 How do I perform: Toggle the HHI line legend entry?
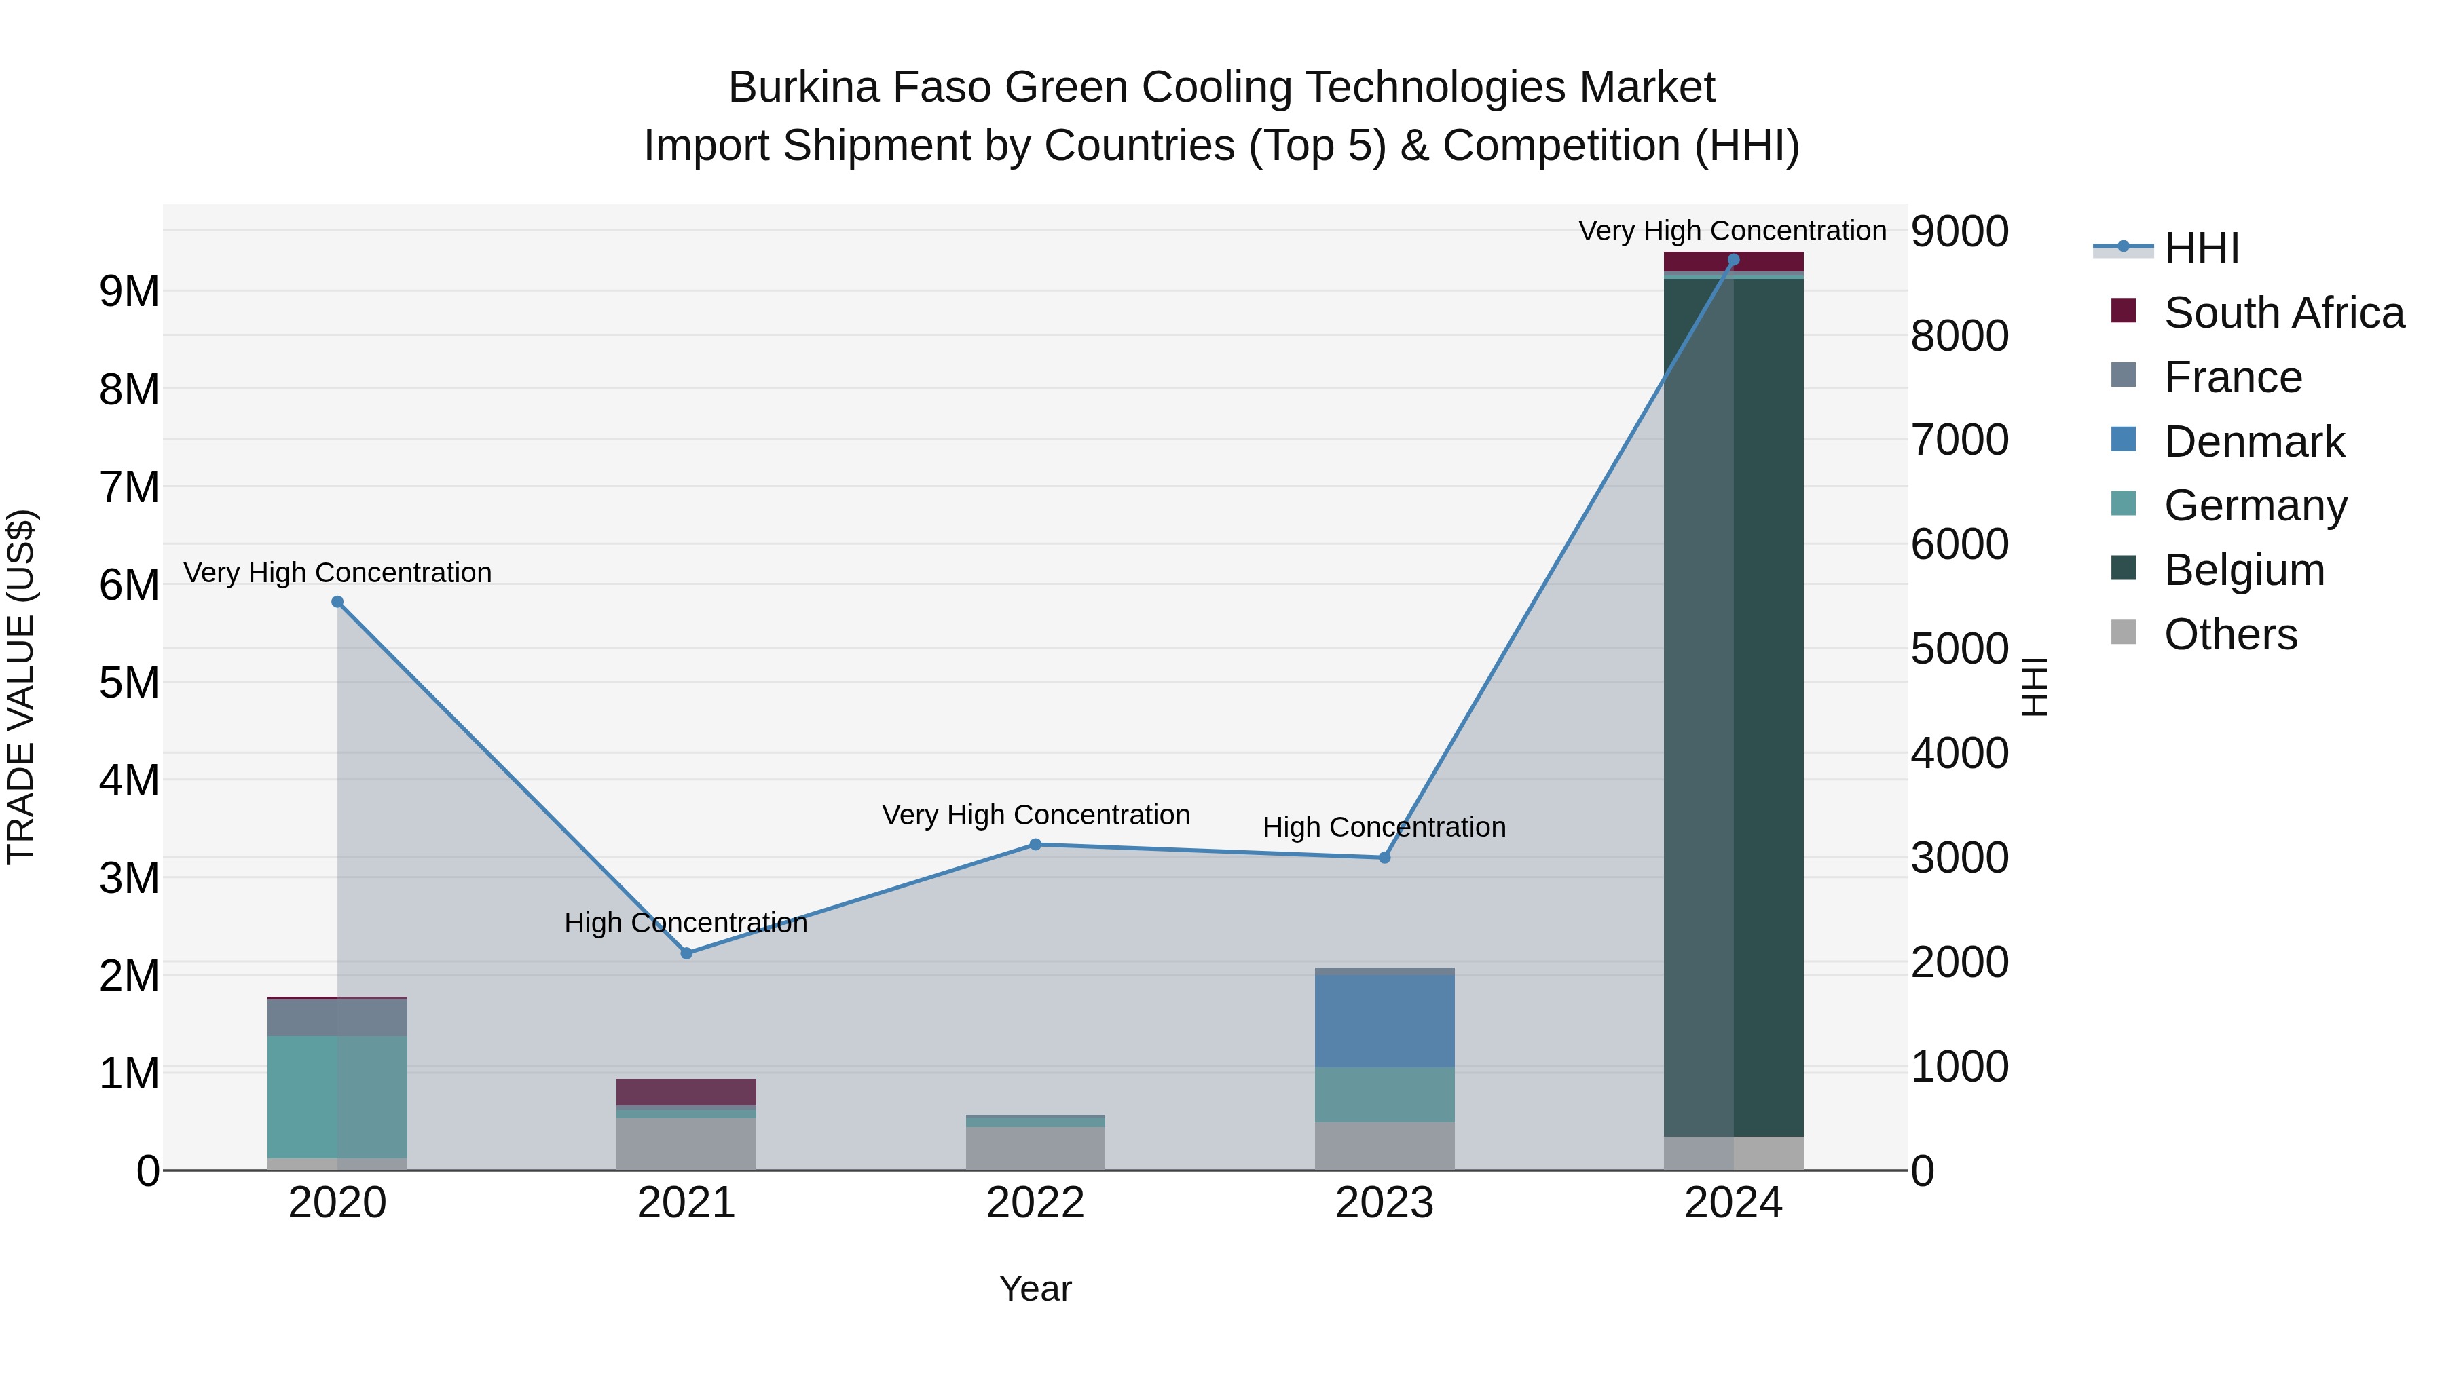point(2166,248)
